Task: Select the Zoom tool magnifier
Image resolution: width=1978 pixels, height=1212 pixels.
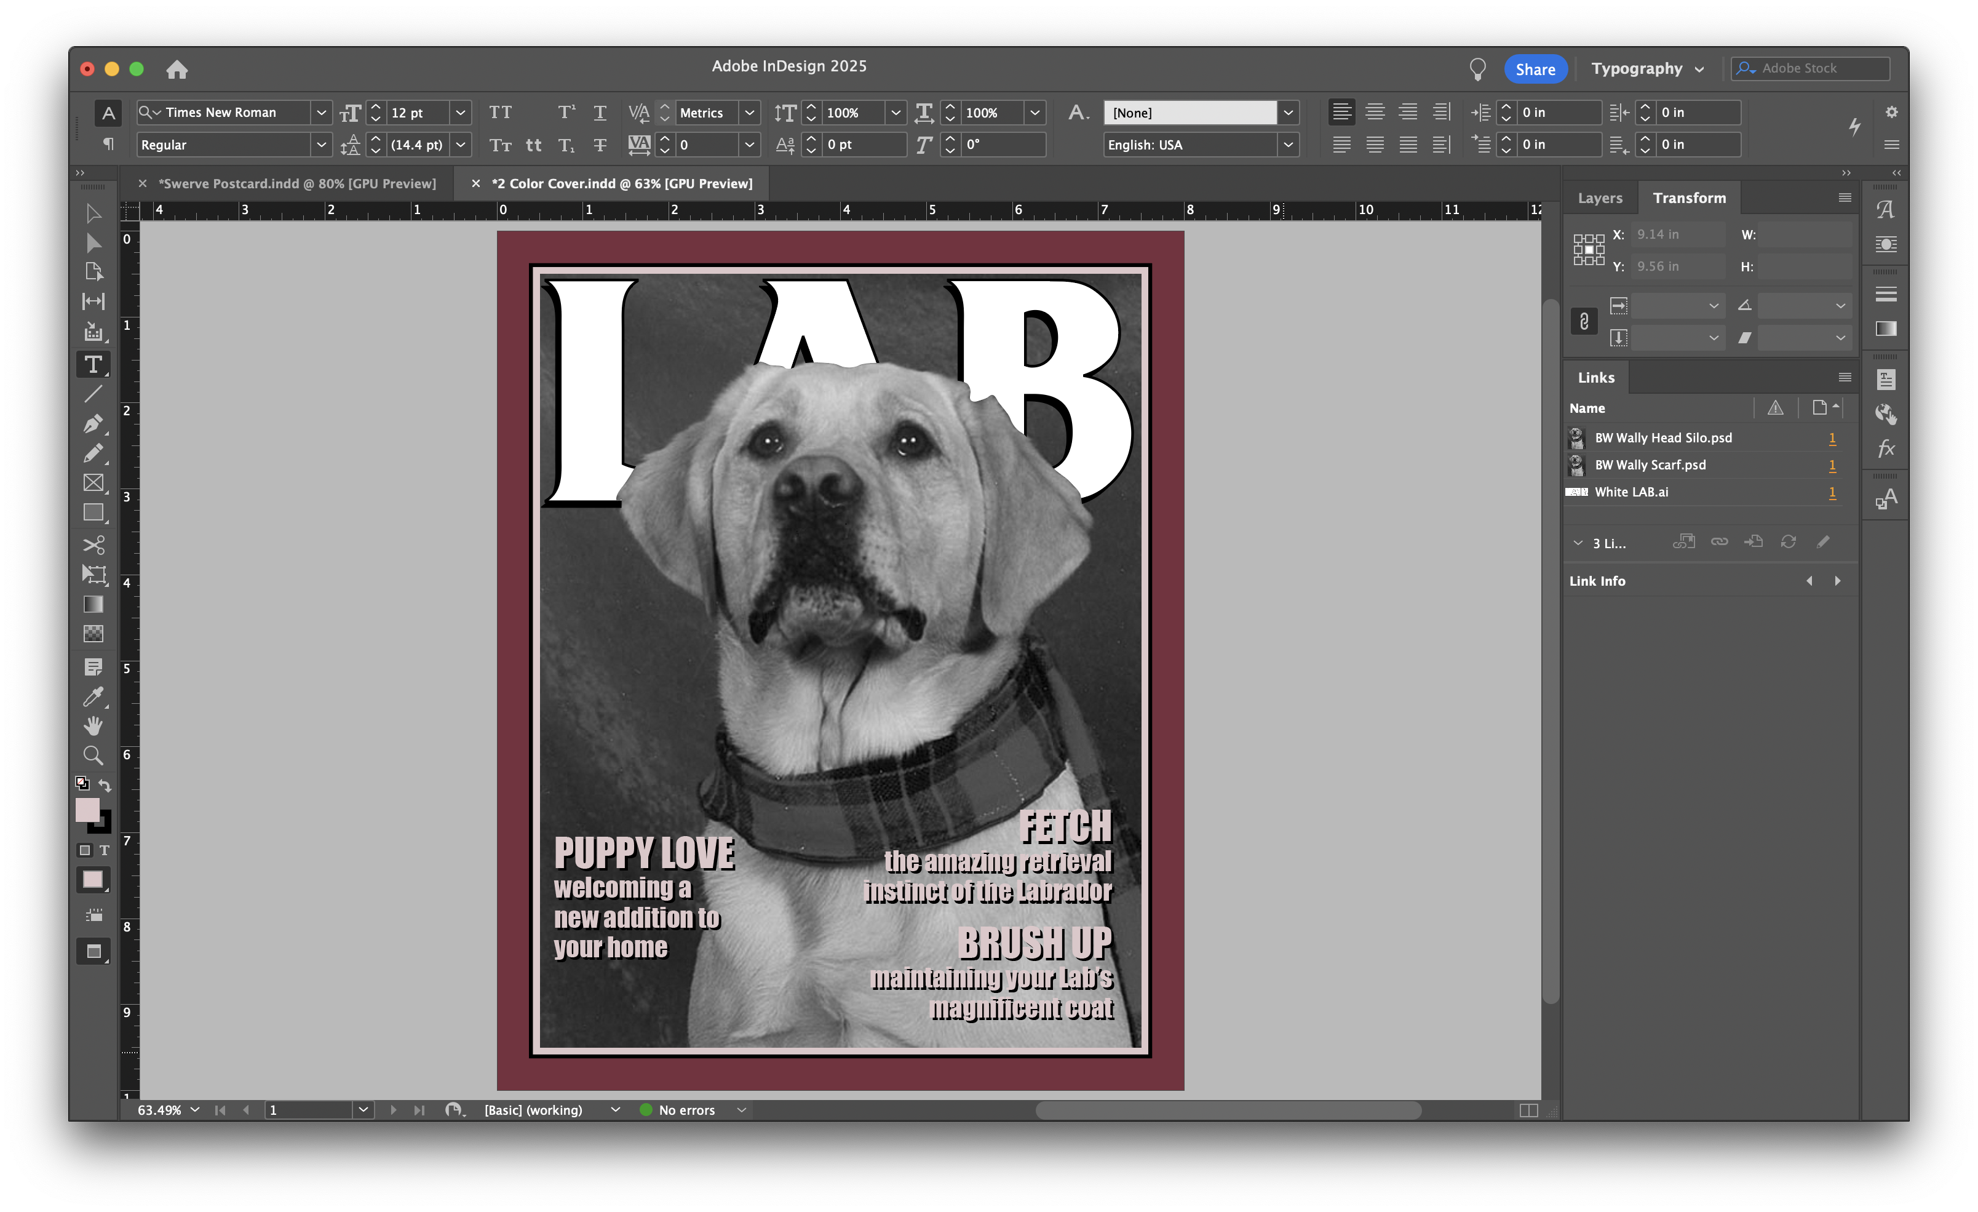Action: (x=93, y=755)
